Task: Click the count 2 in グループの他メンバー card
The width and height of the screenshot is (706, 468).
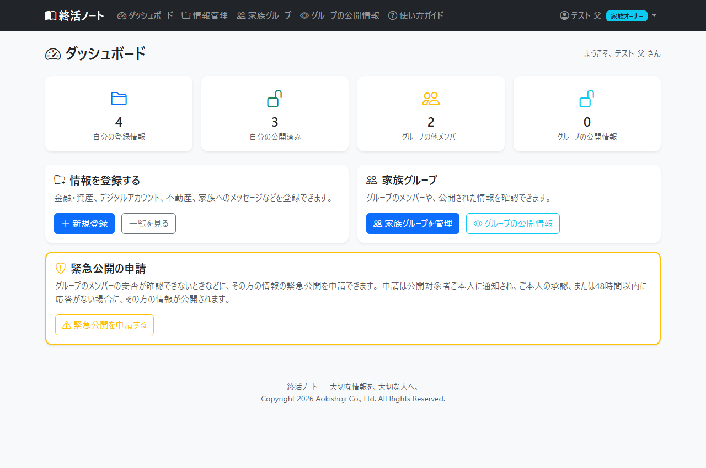Action: [431, 122]
